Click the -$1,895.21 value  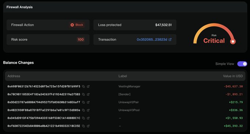234,94
